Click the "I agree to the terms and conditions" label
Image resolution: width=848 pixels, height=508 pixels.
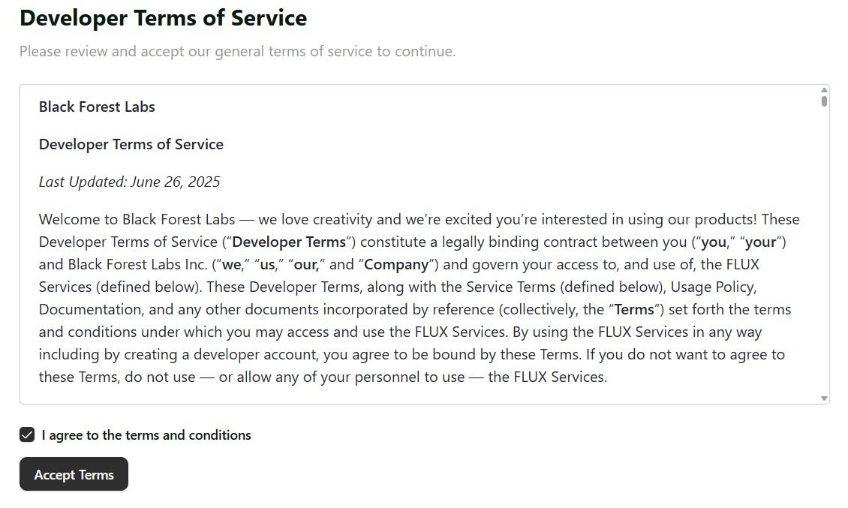click(146, 435)
